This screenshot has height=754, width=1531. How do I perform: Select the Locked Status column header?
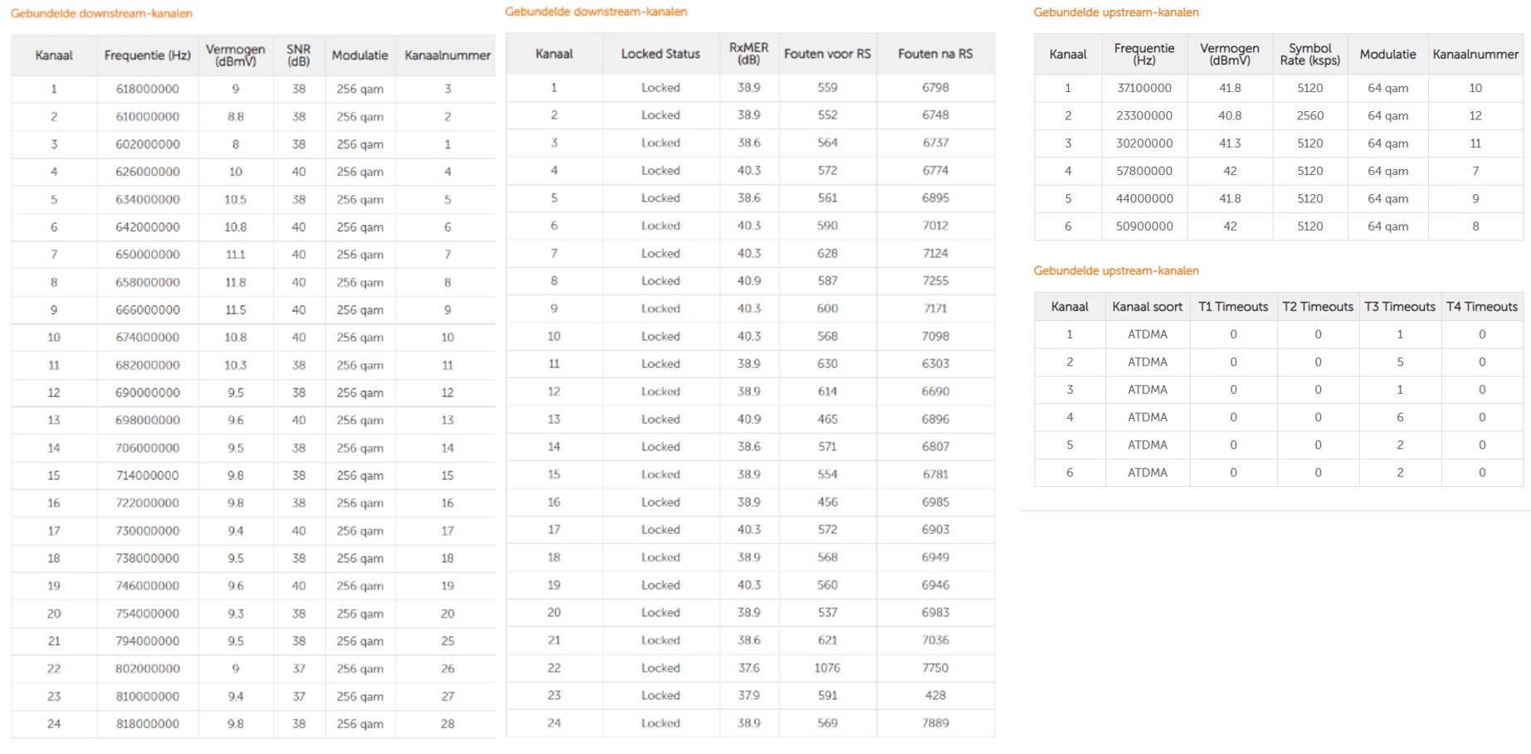pyautogui.click(x=660, y=54)
